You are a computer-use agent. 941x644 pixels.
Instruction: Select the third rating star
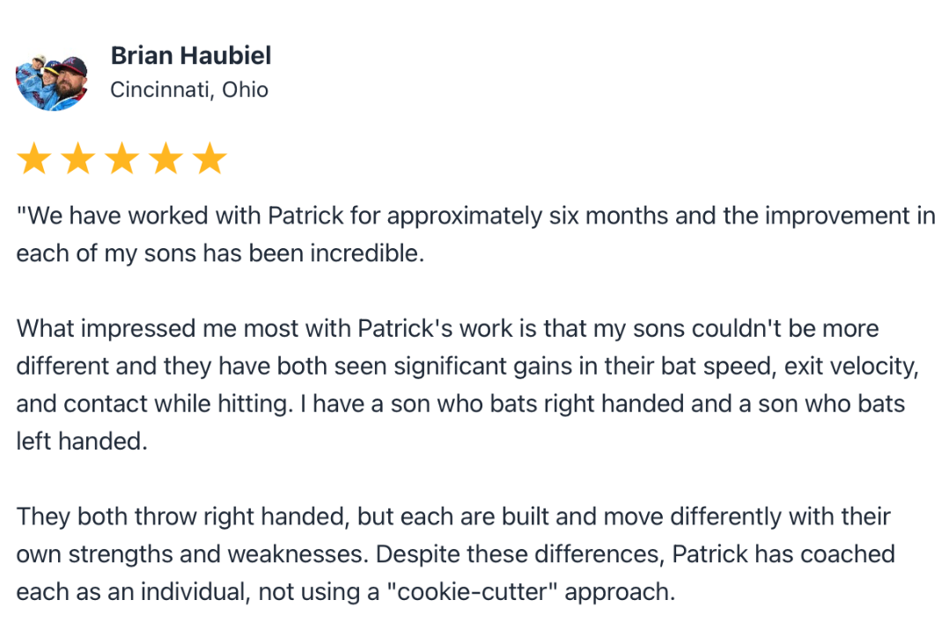pyautogui.click(x=122, y=160)
